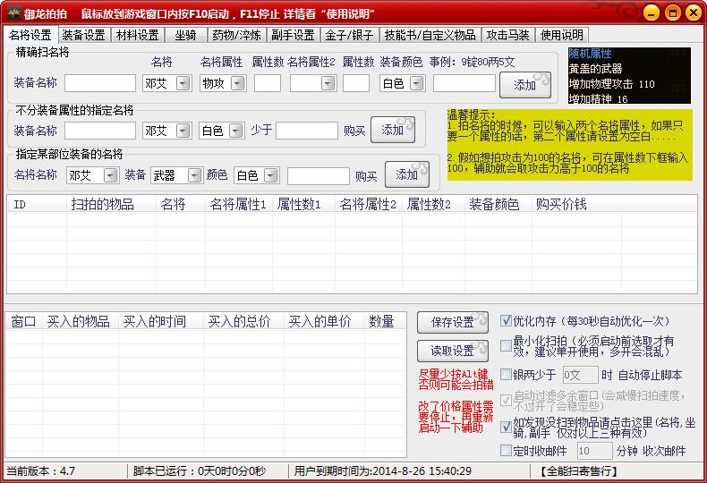
Task: Focus 装备名称 field in 不分装备属性的指定名将
Action: click(100, 131)
